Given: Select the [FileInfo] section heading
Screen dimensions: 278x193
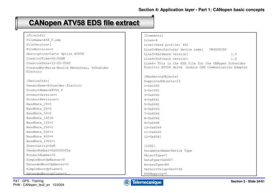Looking at the screenshot, I should pyautogui.click(x=36, y=35).
